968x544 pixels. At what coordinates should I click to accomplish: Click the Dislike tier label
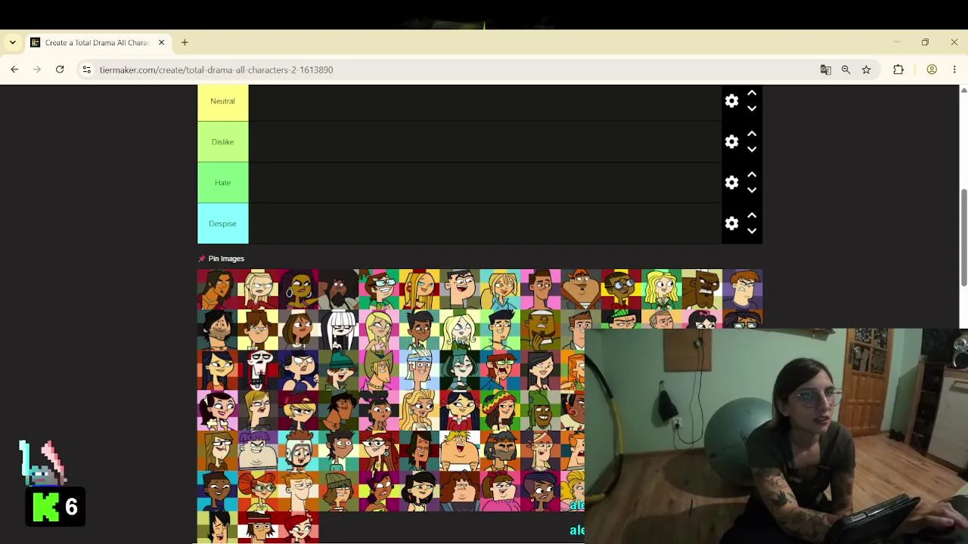[222, 142]
